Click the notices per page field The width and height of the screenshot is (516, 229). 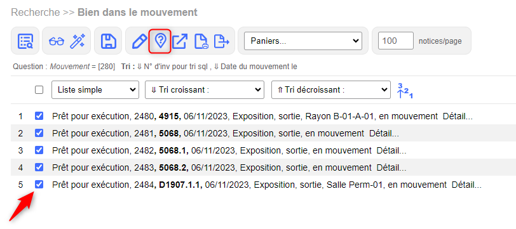tap(395, 41)
